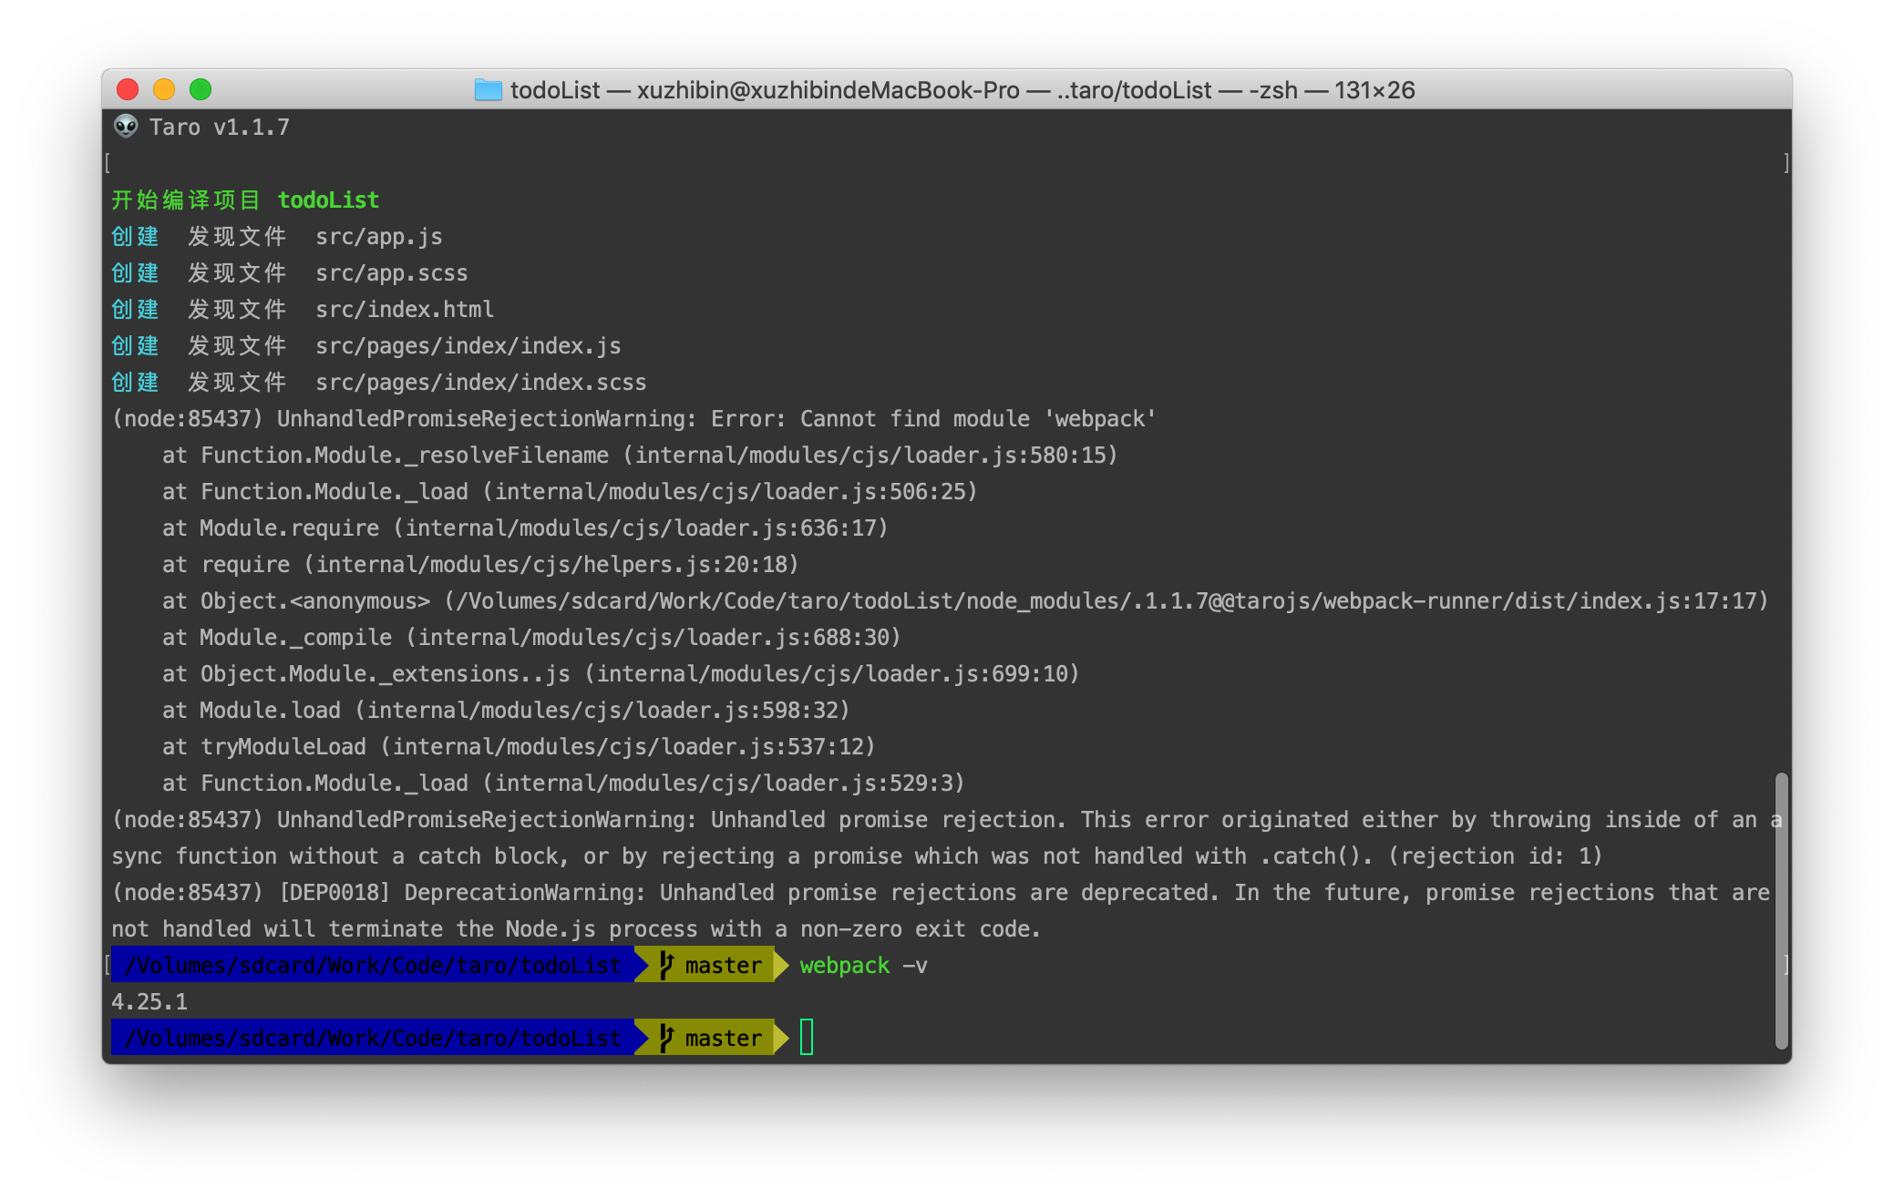Click the alien emoji before Taro v1.1.7
This screenshot has height=1199, width=1894.
126,127
